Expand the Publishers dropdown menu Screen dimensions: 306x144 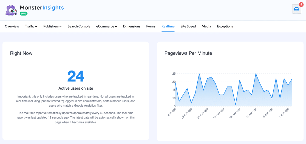52,26
